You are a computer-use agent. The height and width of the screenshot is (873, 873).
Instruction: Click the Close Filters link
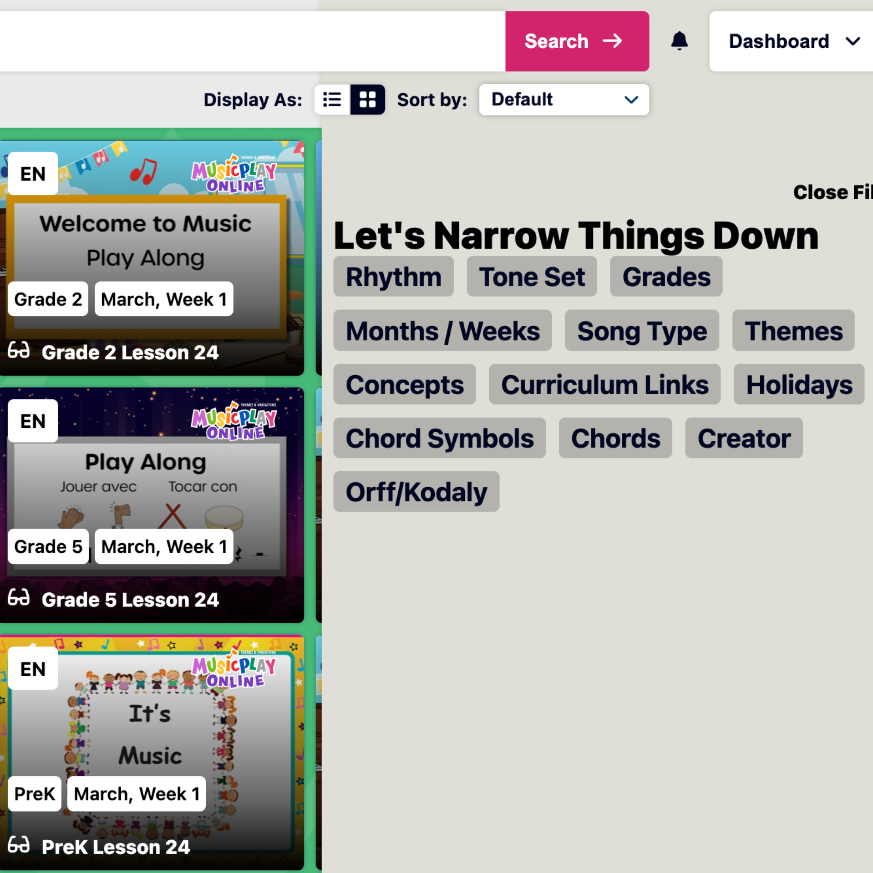click(832, 193)
